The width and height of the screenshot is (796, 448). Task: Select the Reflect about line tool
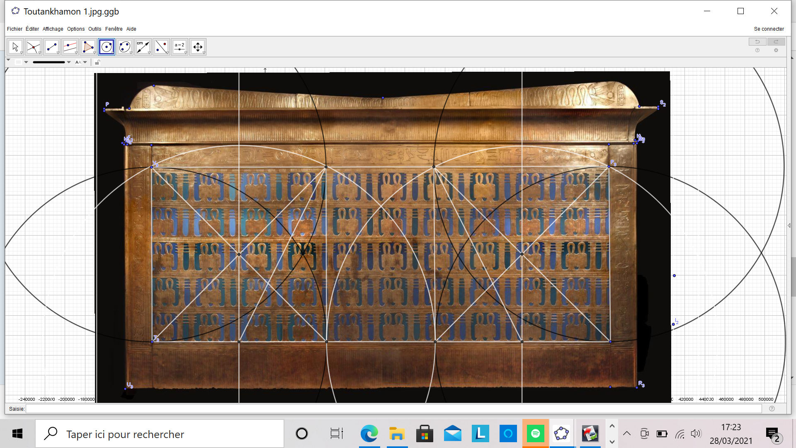[161, 47]
